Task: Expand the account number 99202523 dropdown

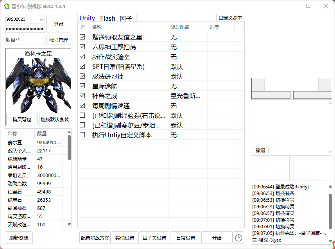Action: pyautogui.click(x=41, y=20)
